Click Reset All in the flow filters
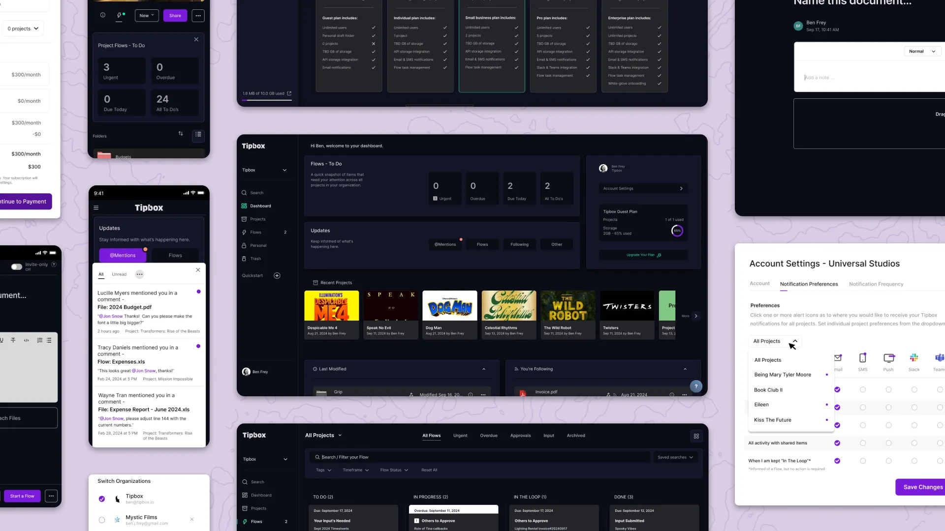Viewport: 945px width, 531px height. click(429, 471)
